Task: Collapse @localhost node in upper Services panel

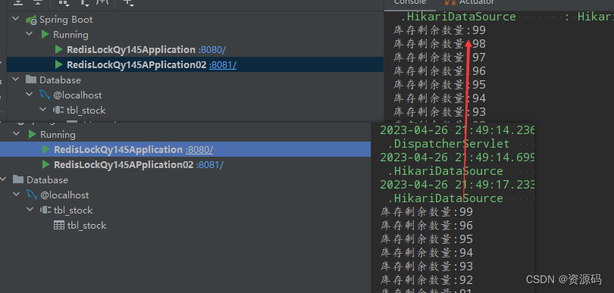Action: pyautogui.click(x=30, y=95)
